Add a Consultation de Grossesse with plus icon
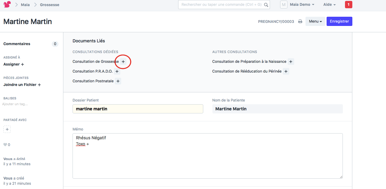The height and width of the screenshot is (189, 386). pyautogui.click(x=123, y=62)
